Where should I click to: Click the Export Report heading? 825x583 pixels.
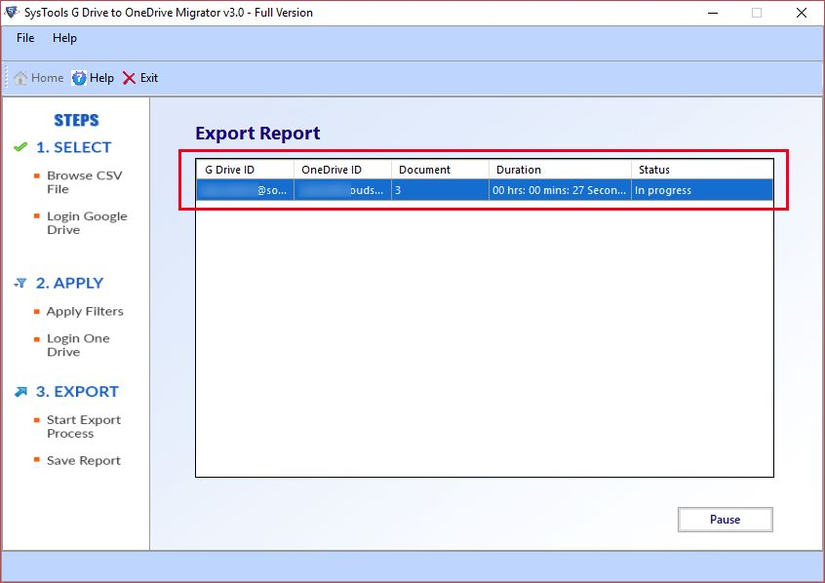[x=257, y=134]
